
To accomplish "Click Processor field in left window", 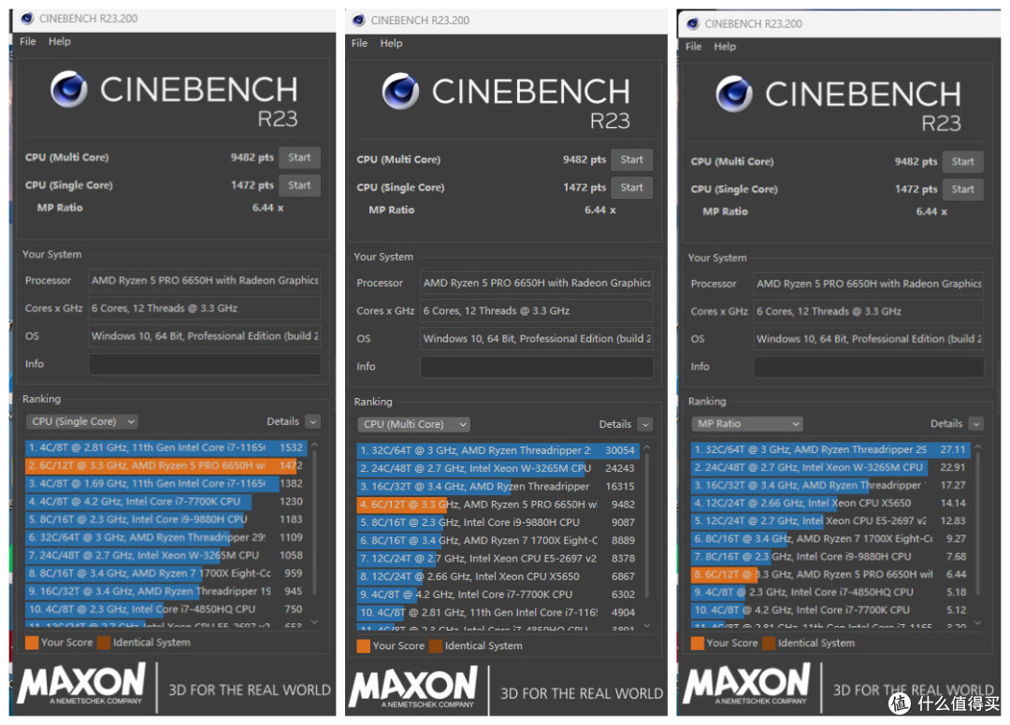I will pyautogui.click(x=205, y=280).
